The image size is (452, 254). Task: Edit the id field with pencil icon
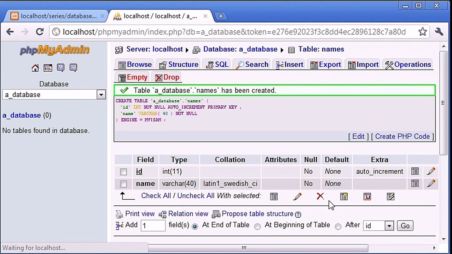pyautogui.click(x=431, y=171)
